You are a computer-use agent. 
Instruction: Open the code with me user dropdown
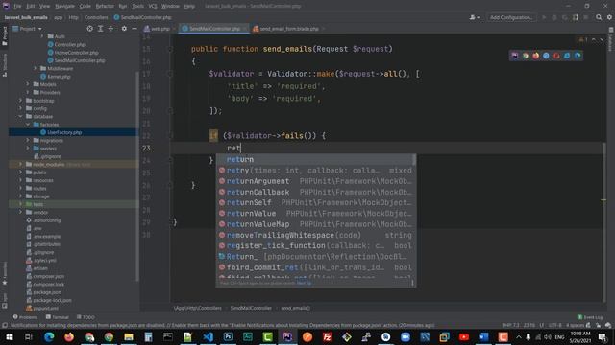474,17
